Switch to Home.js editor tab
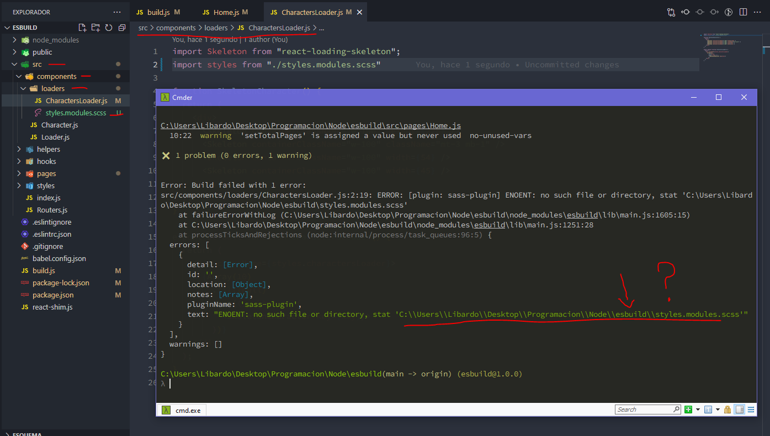This screenshot has width=770, height=436. [230, 12]
